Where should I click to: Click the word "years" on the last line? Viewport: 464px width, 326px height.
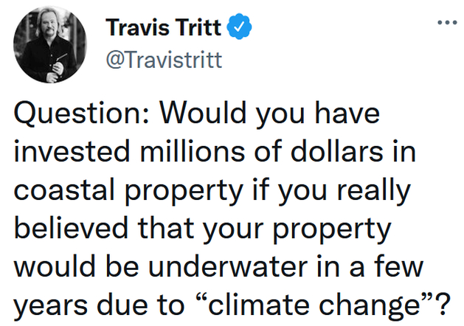pyautogui.click(x=50, y=308)
